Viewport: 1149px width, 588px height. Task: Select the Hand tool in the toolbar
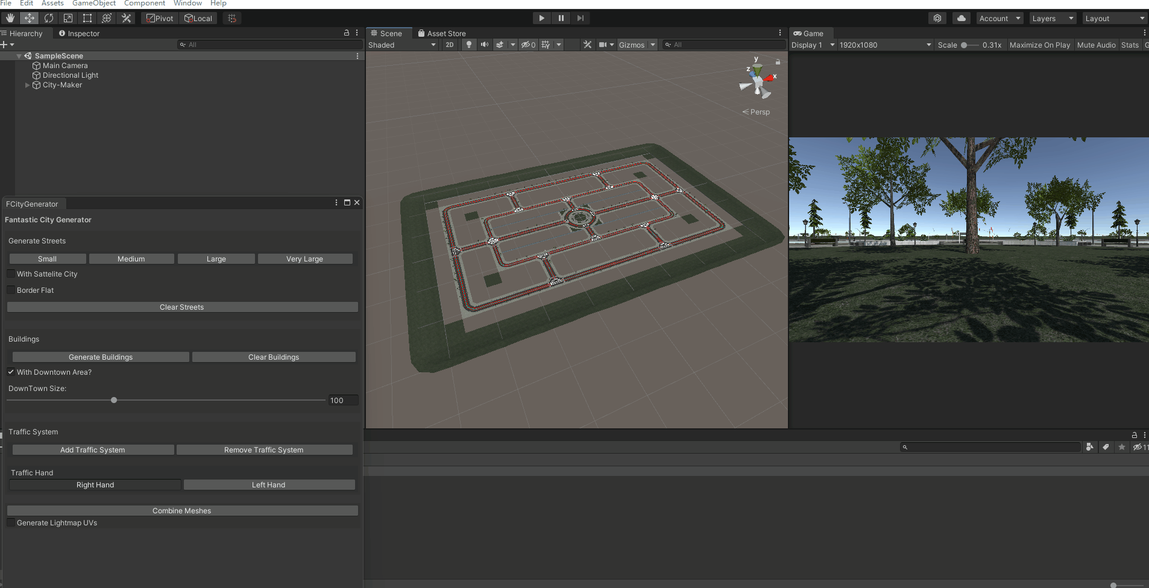tap(10, 18)
